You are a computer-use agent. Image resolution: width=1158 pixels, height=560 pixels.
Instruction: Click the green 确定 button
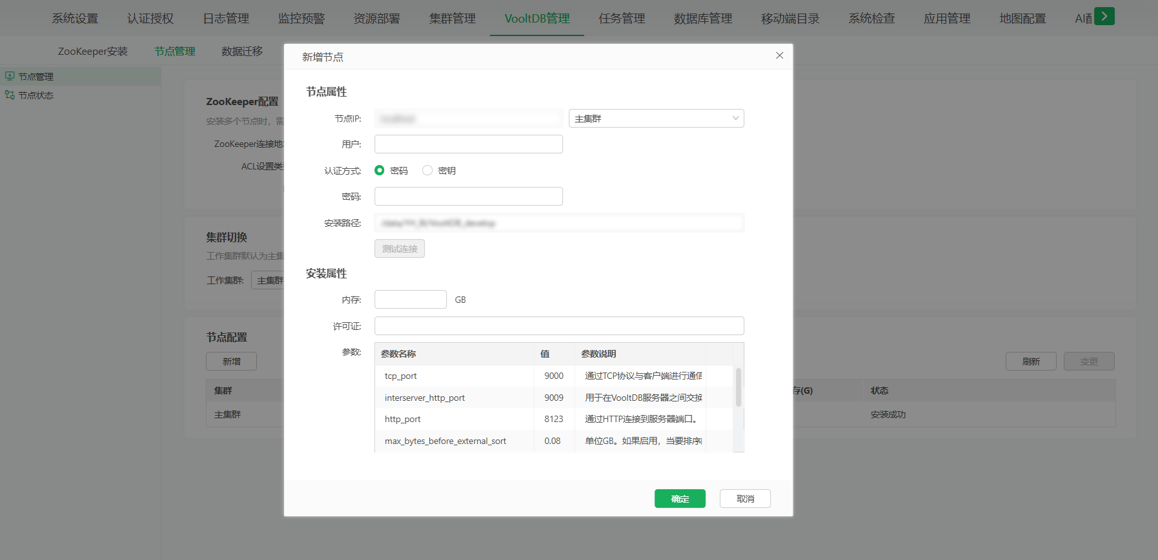point(680,499)
